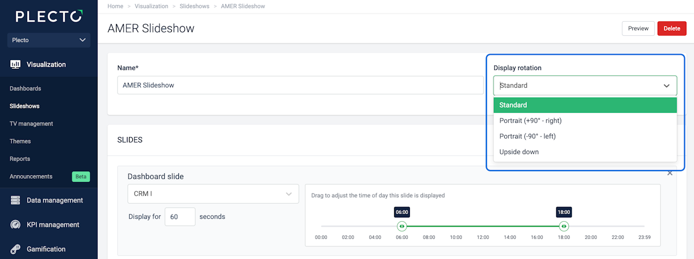Click the Name input field
This screenshot has width=694, height=259.
point(300,85)
